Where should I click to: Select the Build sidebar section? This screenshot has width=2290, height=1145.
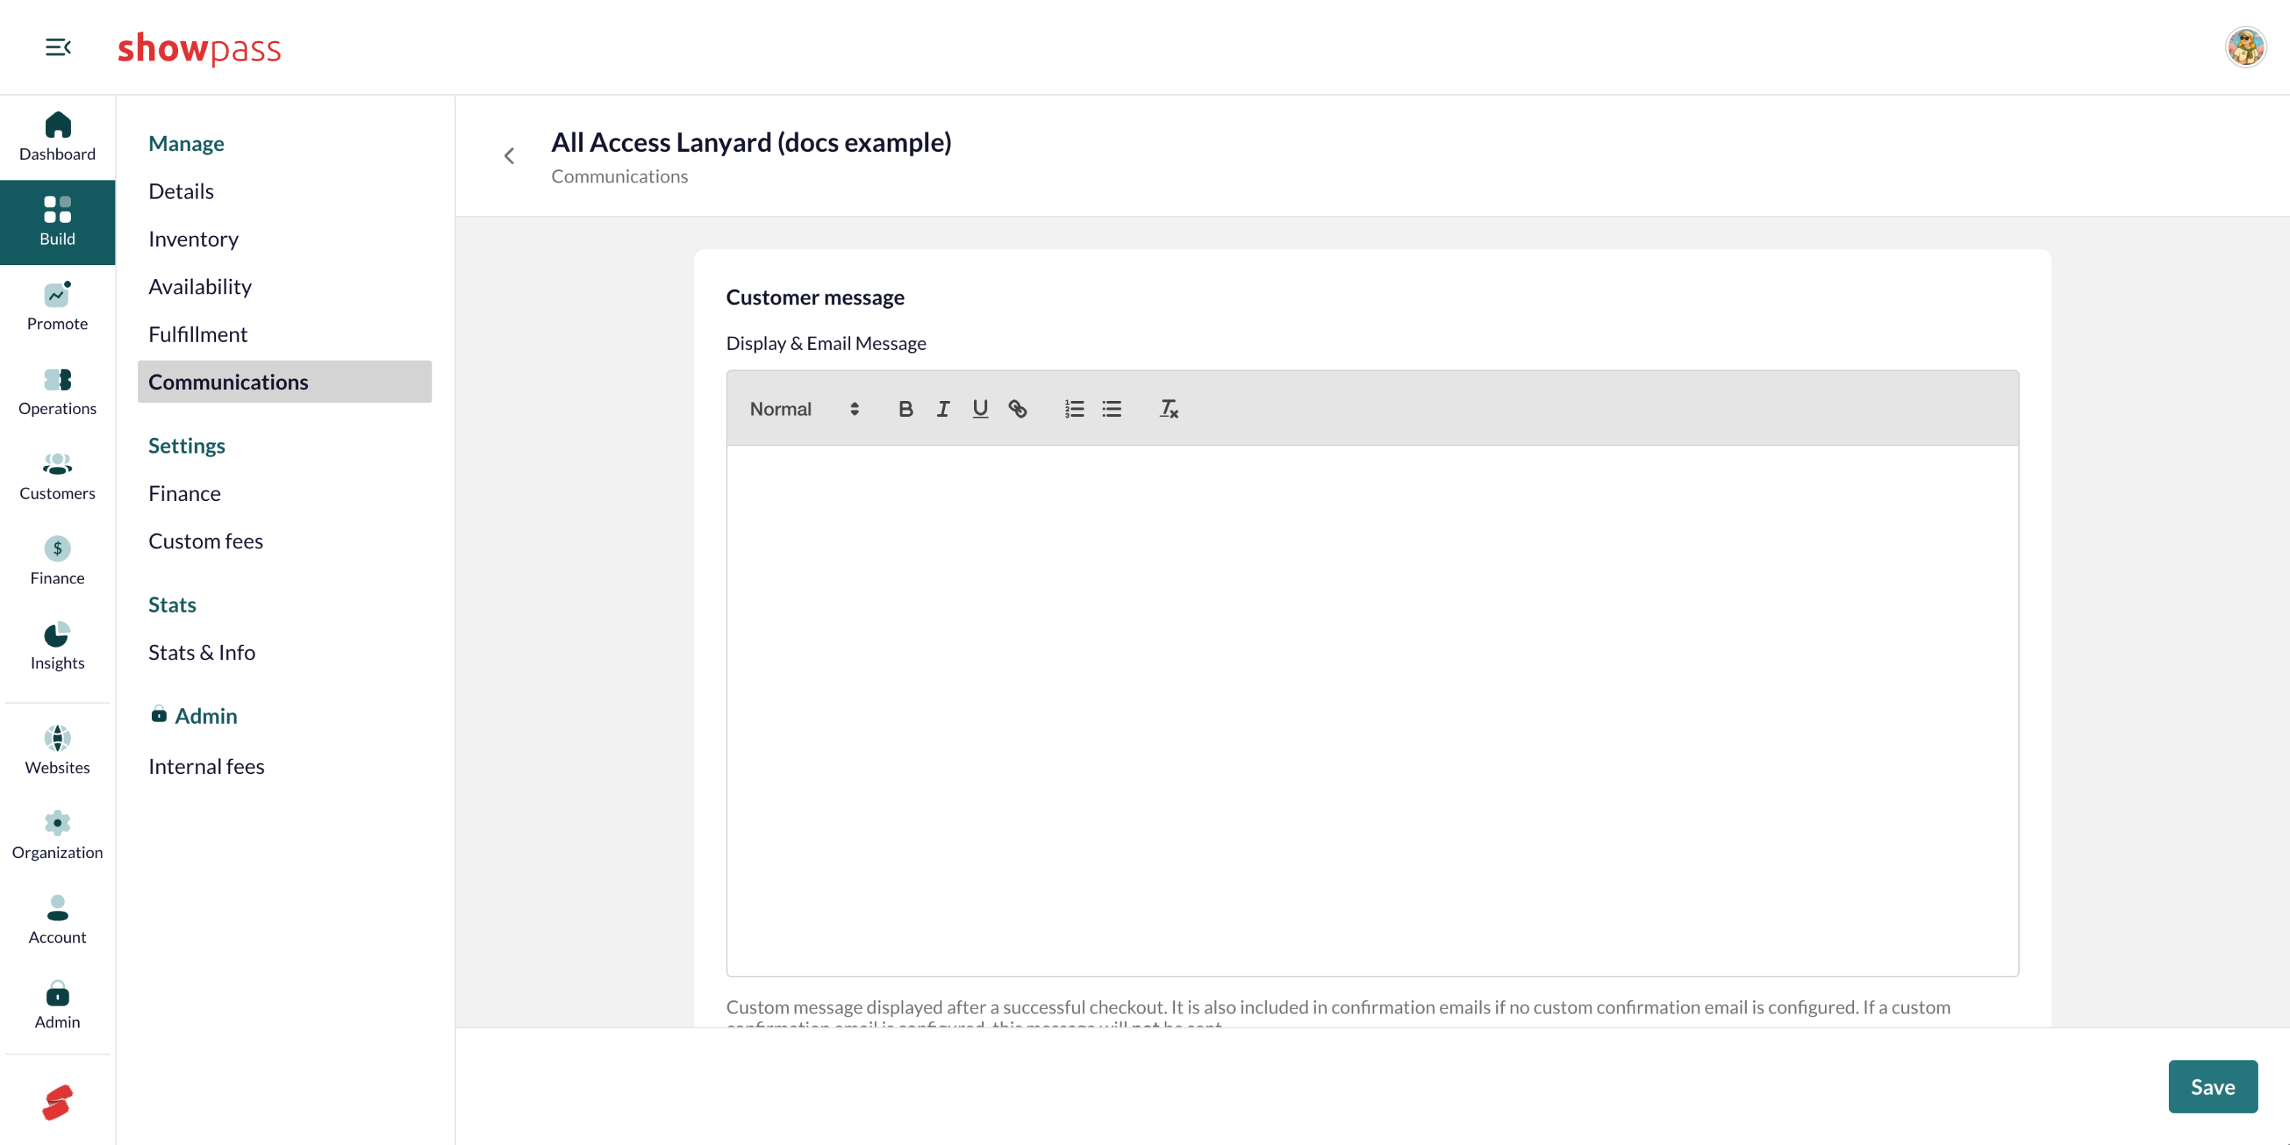point(58,222)
